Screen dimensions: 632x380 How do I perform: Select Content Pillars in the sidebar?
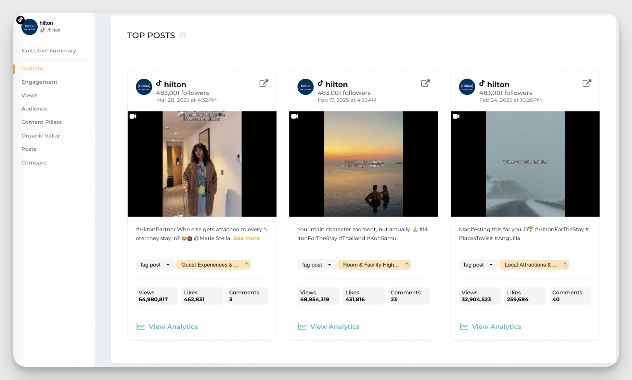pos(41,122)
